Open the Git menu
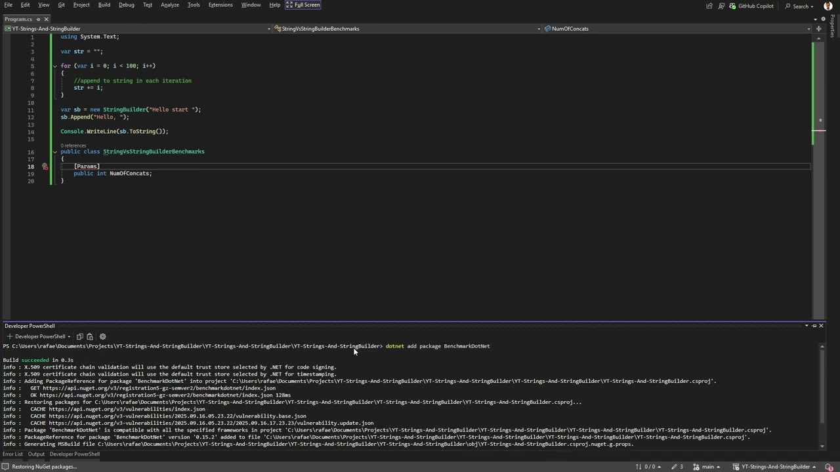 [61, 5]
